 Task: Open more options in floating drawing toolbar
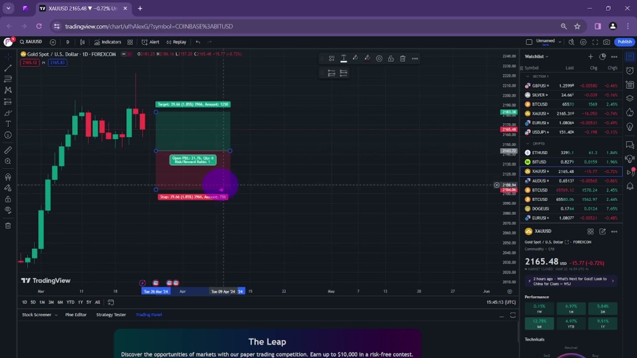pos(415,59)
